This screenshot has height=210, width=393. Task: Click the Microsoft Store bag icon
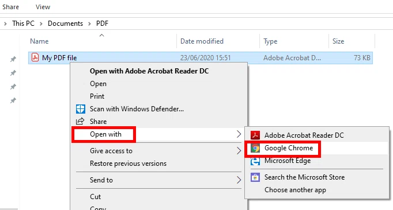pos(255,177)
